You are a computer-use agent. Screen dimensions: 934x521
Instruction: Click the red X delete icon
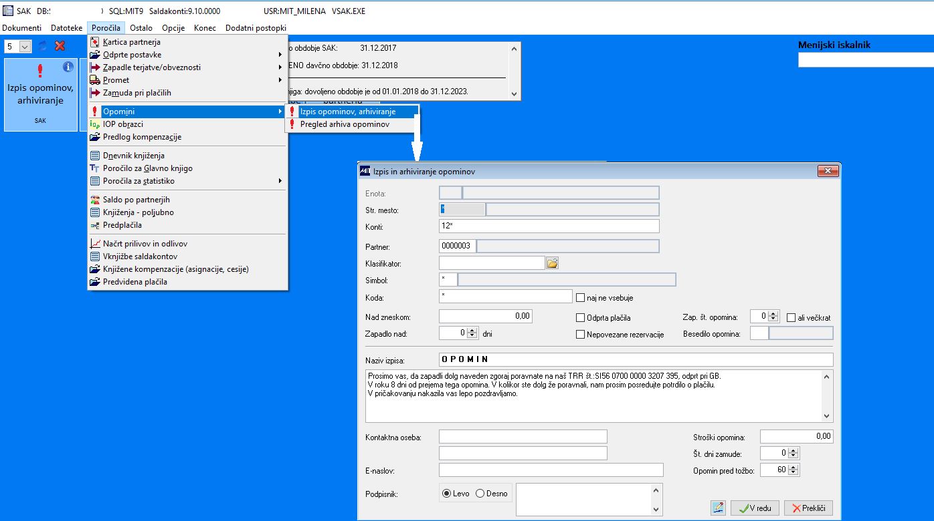(x=60, y=46)
